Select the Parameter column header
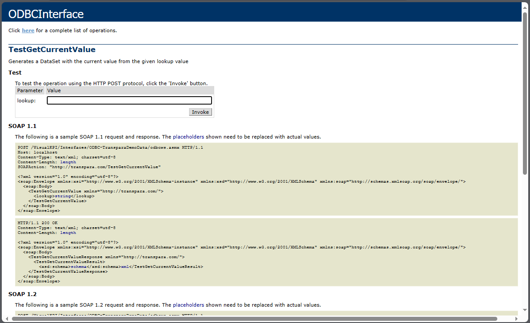The height and width of the screenshot is (323, 530). pyautogui.click(x=30, y=90)
